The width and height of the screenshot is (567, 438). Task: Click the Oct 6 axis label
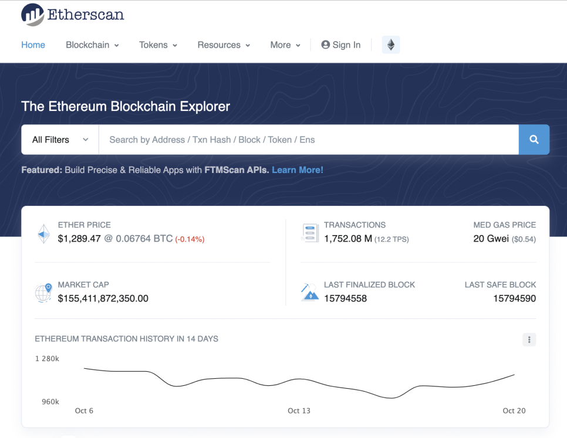point(84,411)
